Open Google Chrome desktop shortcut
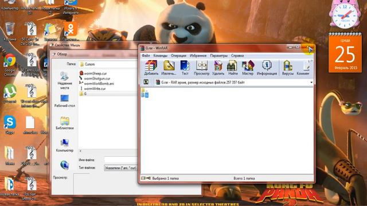 click(10, 65)
